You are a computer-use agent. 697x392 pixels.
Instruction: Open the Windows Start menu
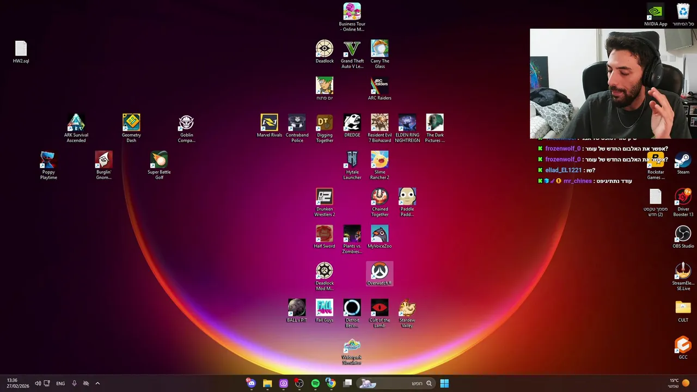click(444, 383)
